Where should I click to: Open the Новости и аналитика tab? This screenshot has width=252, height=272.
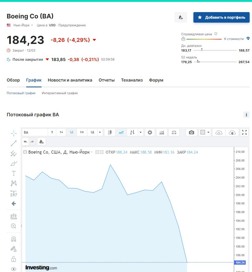pyautogui.click(x=70, y=80)
